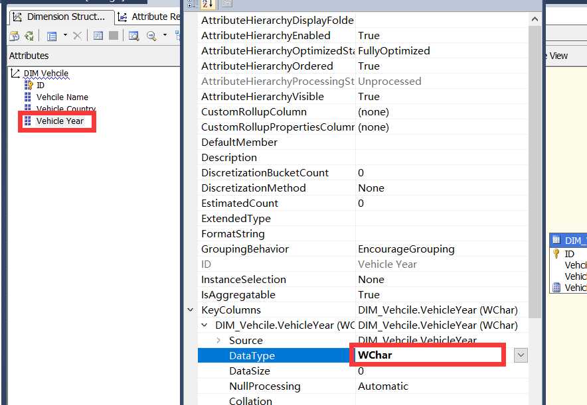Select the DefaultMember property
Image resolution: width=587 pixels, height=405 pixels.
tap(239, 143)
